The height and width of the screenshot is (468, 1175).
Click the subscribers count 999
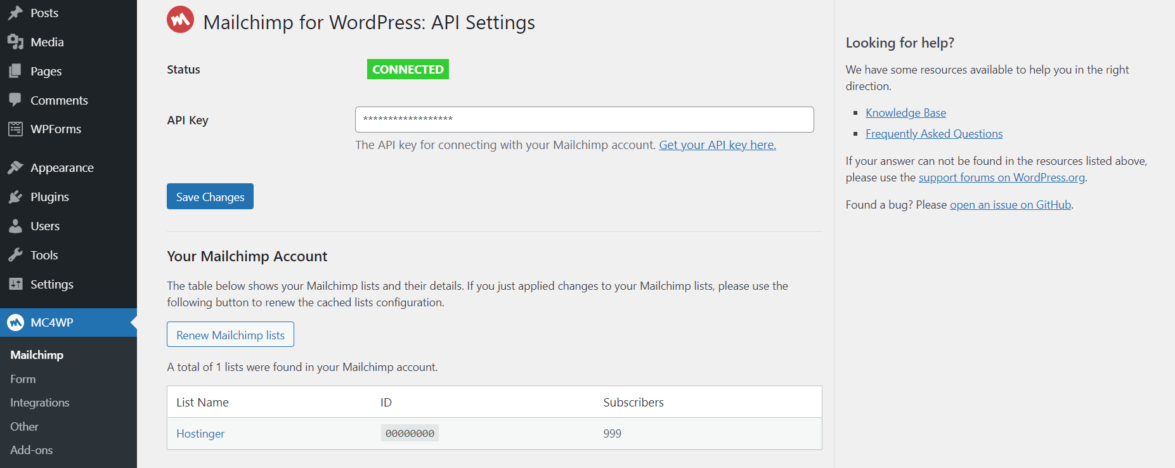point(612,434)
